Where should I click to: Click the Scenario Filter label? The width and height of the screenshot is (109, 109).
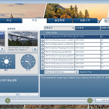[x=86, y=72]
